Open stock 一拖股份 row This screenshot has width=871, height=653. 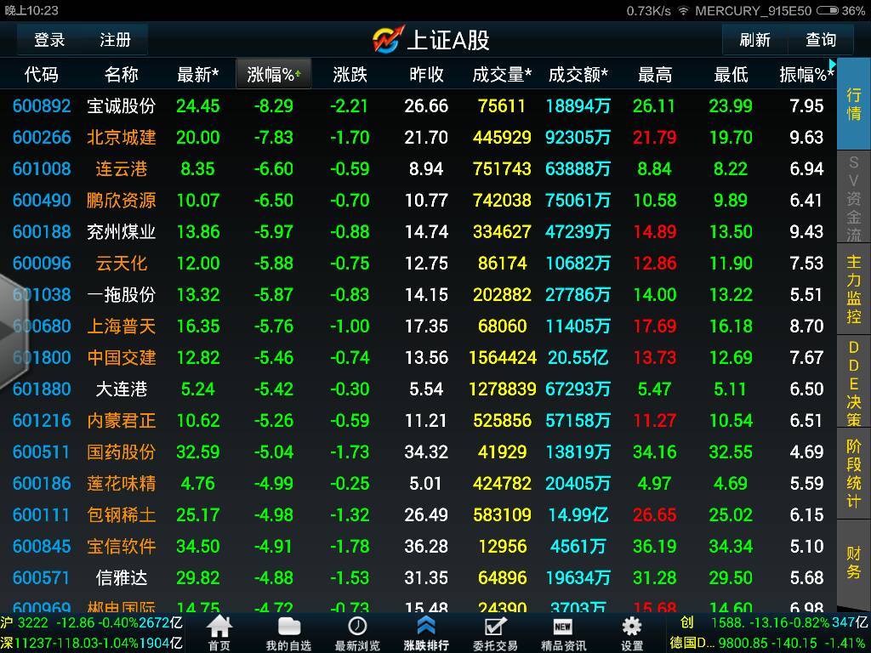(x=418, y=294)
